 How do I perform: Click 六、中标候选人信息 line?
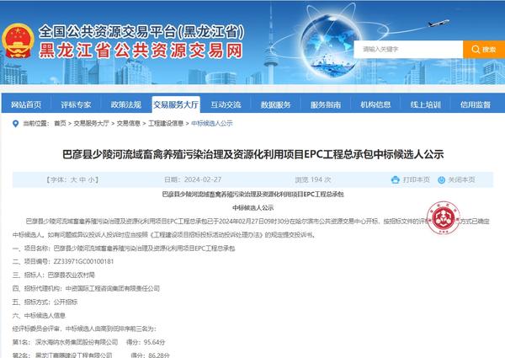39,316
